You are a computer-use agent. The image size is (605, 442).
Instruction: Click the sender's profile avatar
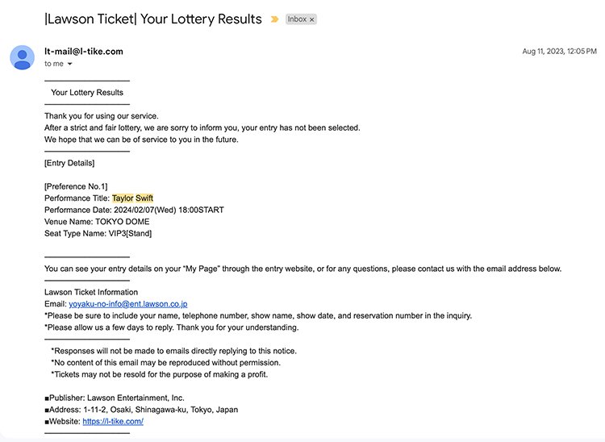click(x=23, y=57)
